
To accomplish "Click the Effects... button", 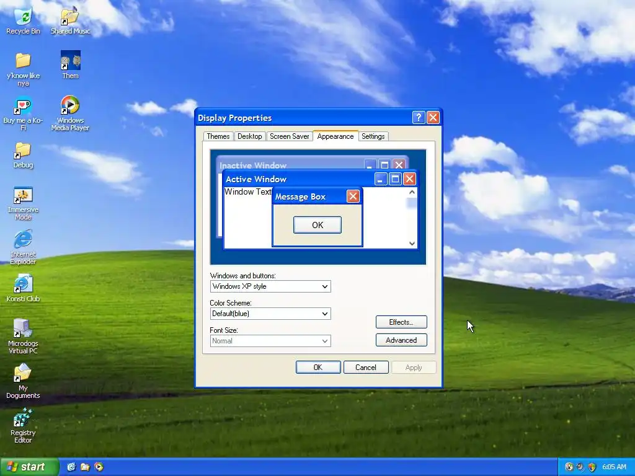I will coord(401,322).
